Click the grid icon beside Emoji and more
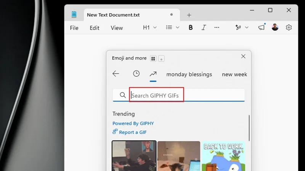The width and height of the screenshot is (305, 171). 153,59
